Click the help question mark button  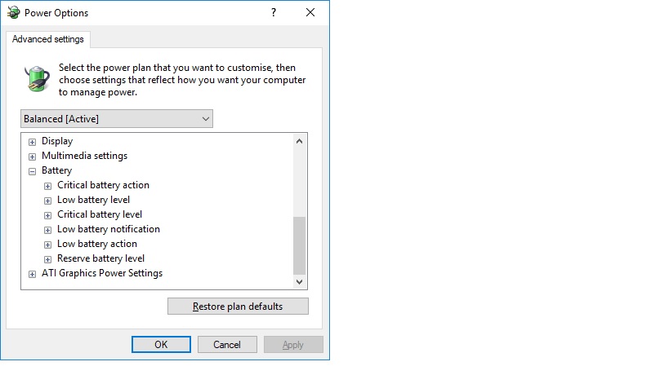click(x=274, y=12)
